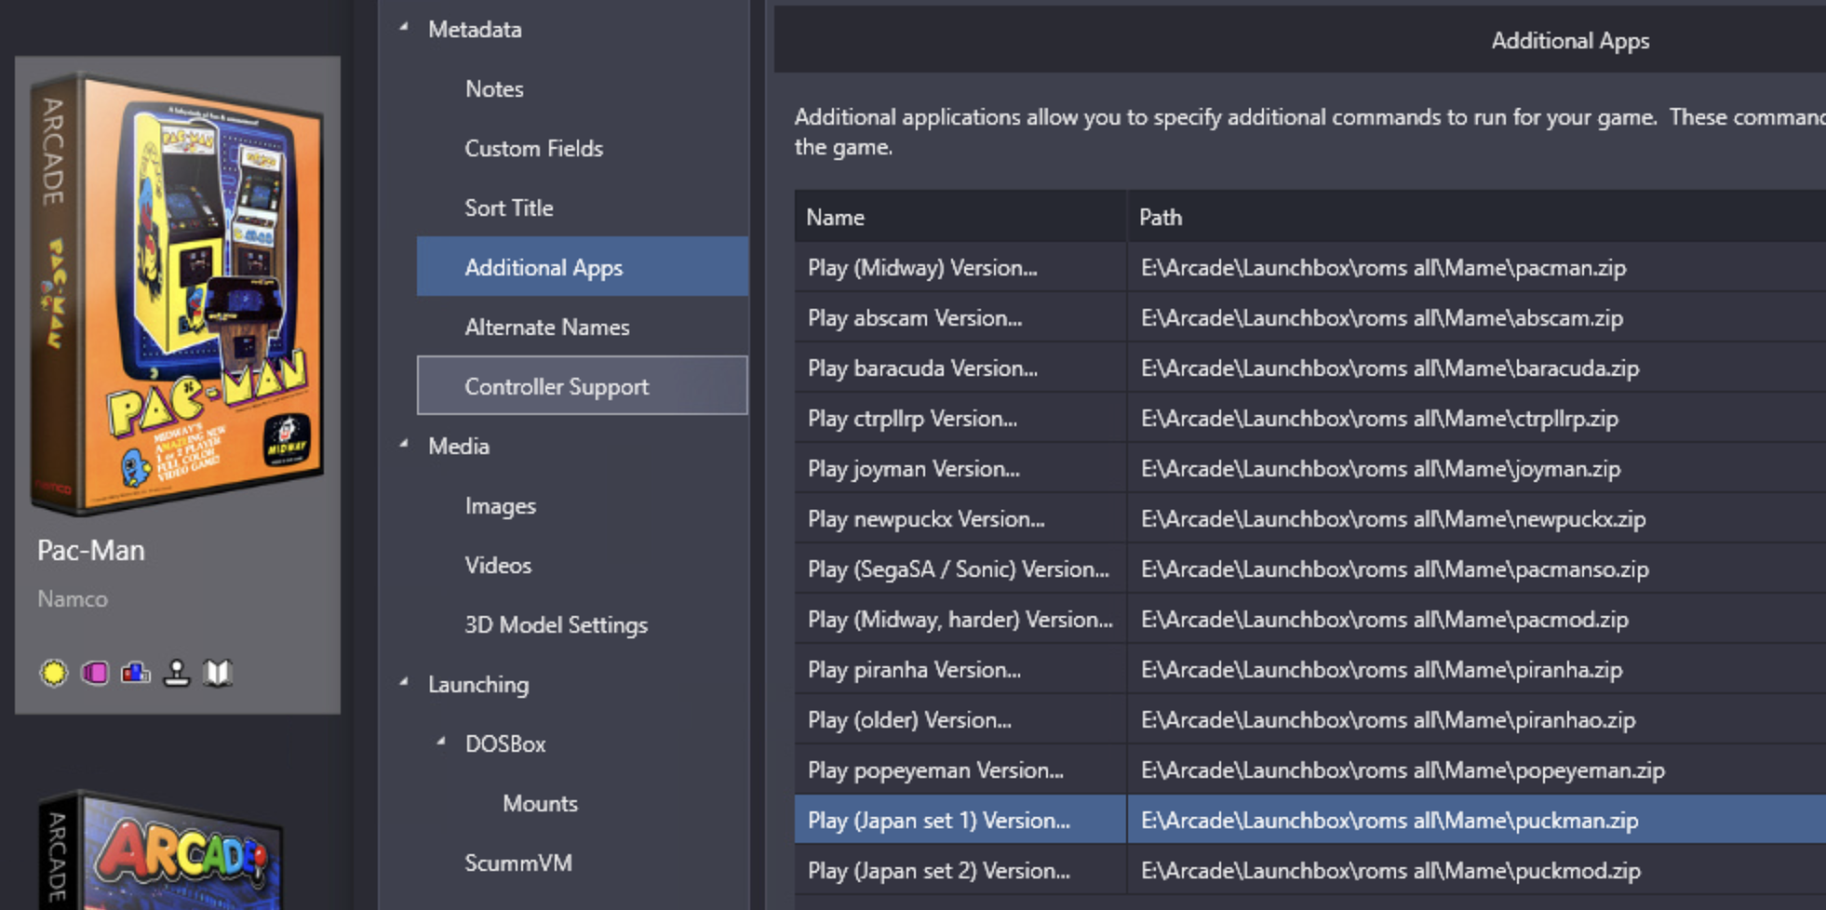This screenshot has height=910, width=1826.
Task: Open the Custom Fields page
Action: click(534, 149)
